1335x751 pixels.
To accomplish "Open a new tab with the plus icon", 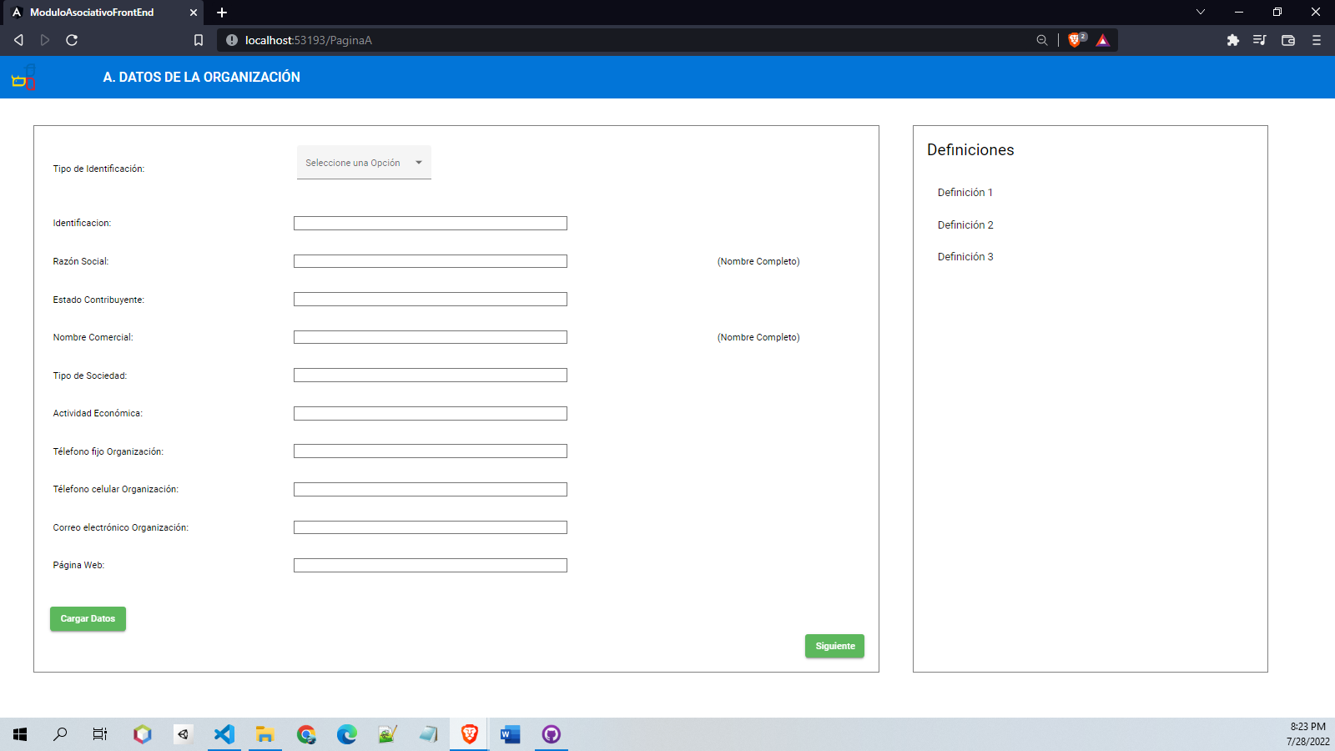I will [x=222, y=13].
